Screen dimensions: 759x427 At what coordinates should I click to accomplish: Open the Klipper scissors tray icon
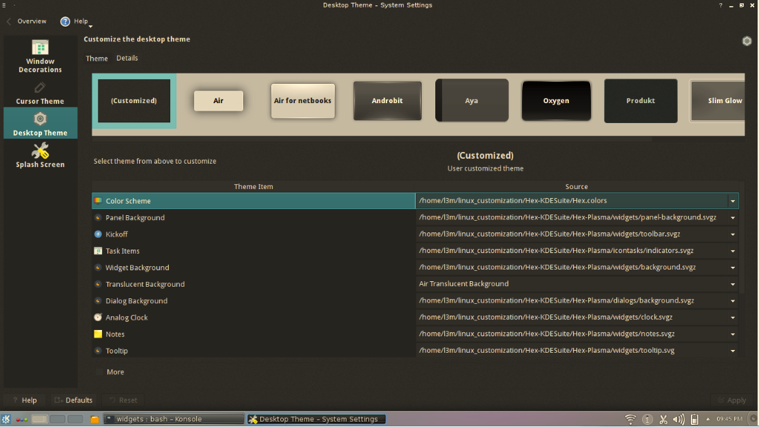pyautogui.click(x=663, y=419)
